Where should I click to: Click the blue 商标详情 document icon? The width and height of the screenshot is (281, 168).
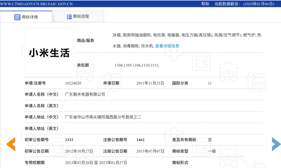[x=17, y=17]
